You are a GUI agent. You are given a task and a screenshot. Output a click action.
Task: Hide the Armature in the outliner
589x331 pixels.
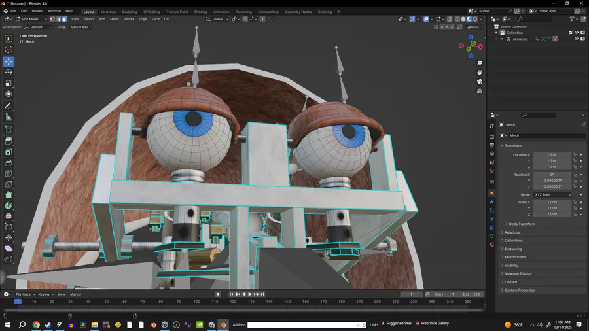(577, 39)
